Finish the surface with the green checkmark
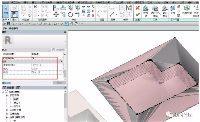200x122 pixels. click(x=137, y=14)
